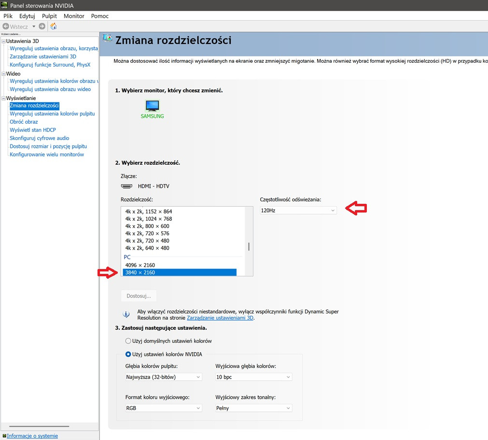This screenshot has height=440, width=488.
Task: Click the Back (Wstecz) arrow icon
Action: (6, 27)
